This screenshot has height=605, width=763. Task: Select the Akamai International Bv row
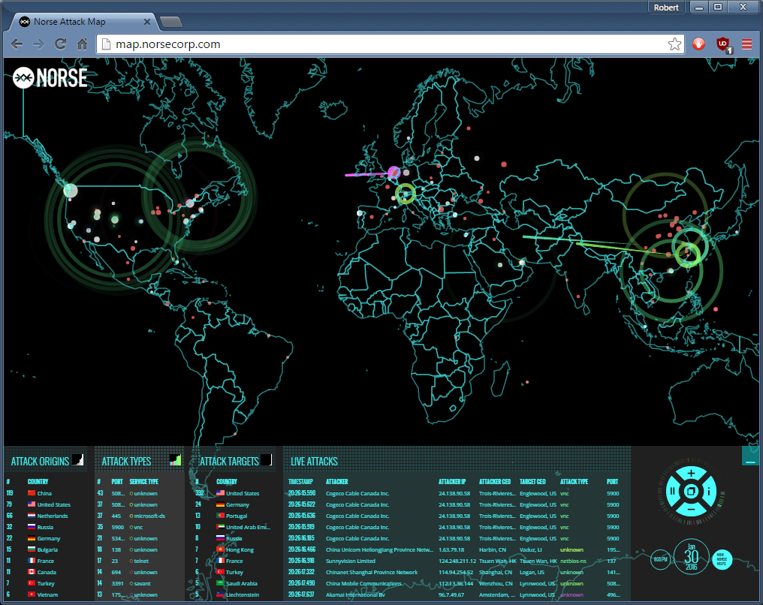click(455, 594)
